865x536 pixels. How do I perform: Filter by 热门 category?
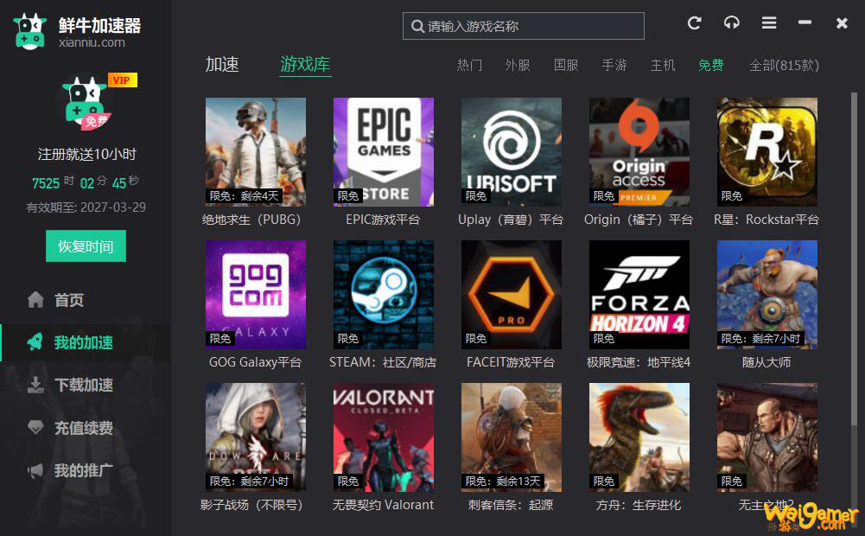click(x=469, y=65)
